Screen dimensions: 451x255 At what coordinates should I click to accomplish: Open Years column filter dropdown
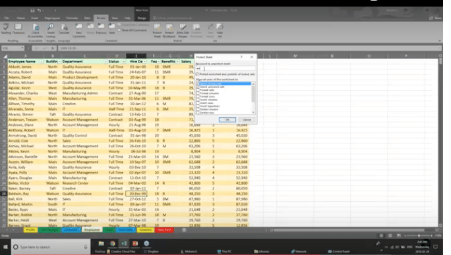pyautogui.click(x=158, y=62)
